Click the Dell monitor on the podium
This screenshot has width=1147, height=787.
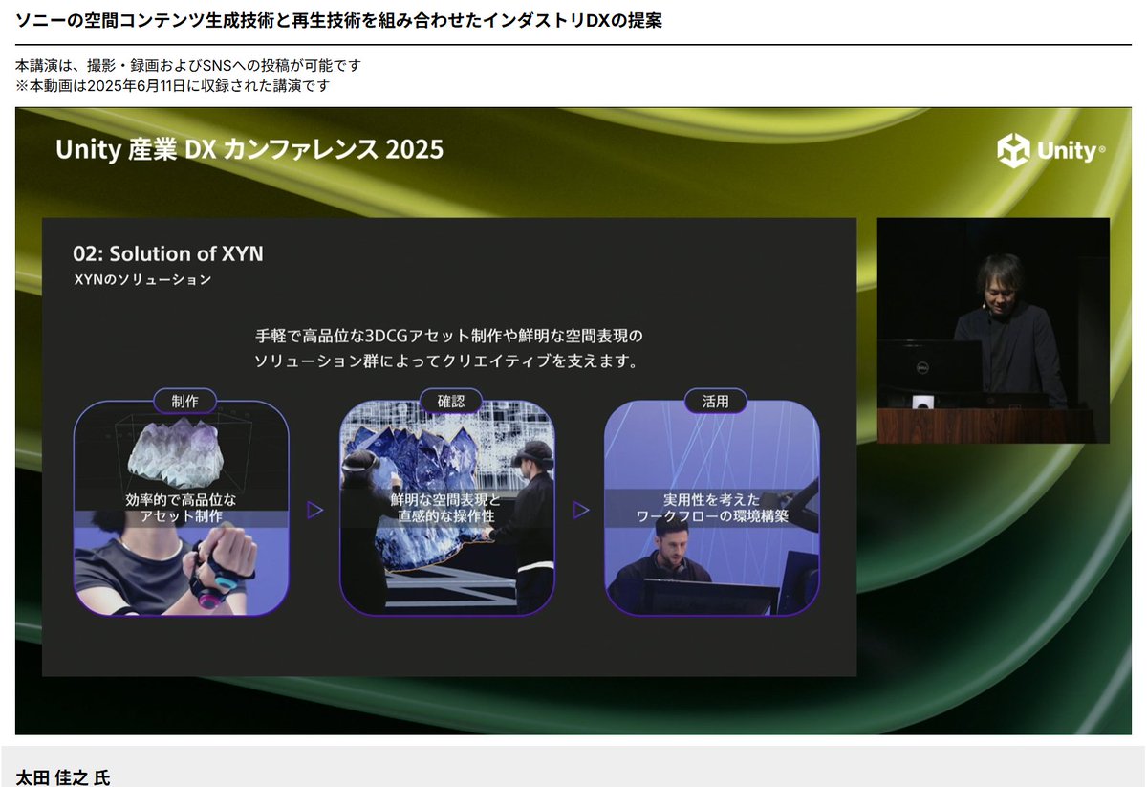929,366
